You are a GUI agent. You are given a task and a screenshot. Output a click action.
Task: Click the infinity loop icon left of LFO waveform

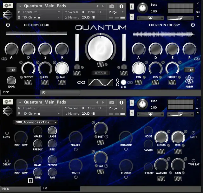coord(81,82)
